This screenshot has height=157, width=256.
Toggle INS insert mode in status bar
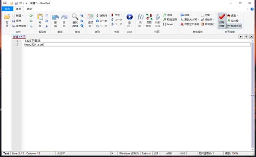[183, 154]
